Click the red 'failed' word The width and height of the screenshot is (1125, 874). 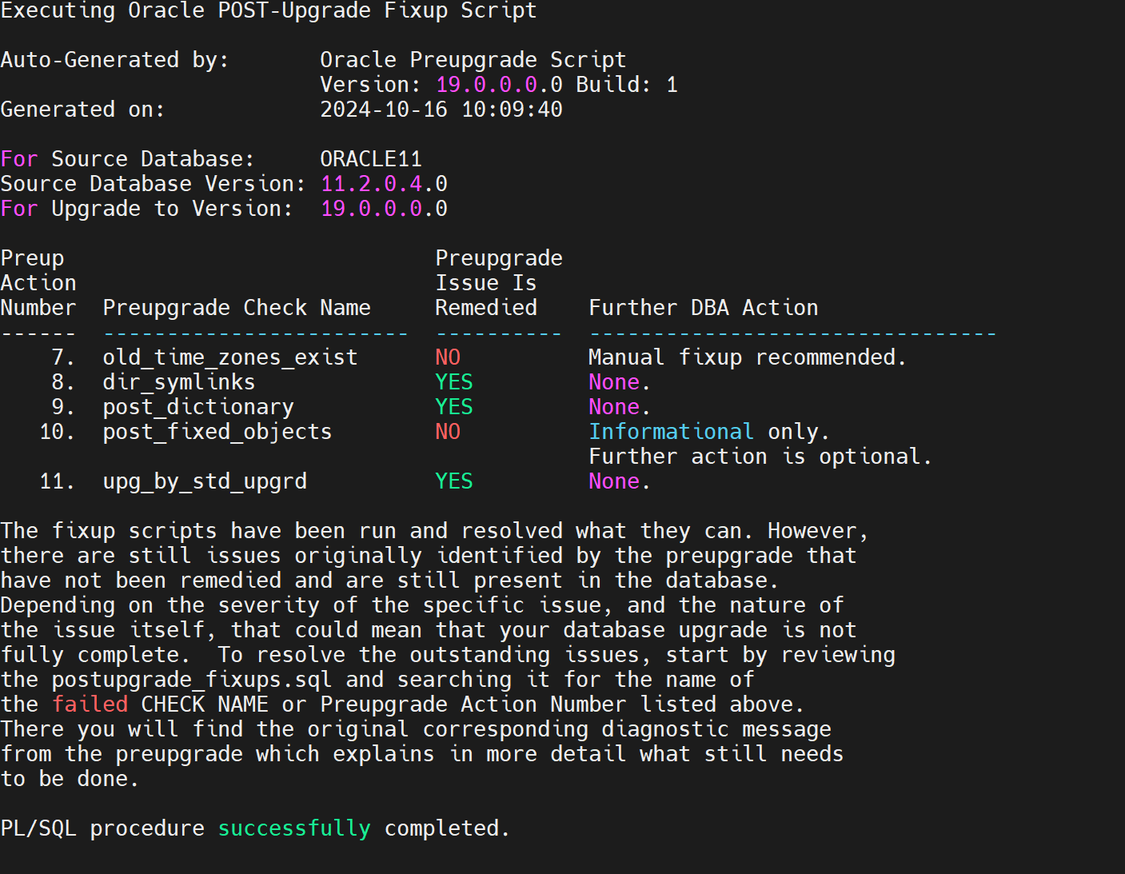tap(90, 704)
